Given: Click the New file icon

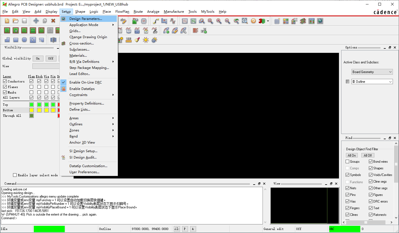Looking at the screenshot, I should [x=7, y=21].
